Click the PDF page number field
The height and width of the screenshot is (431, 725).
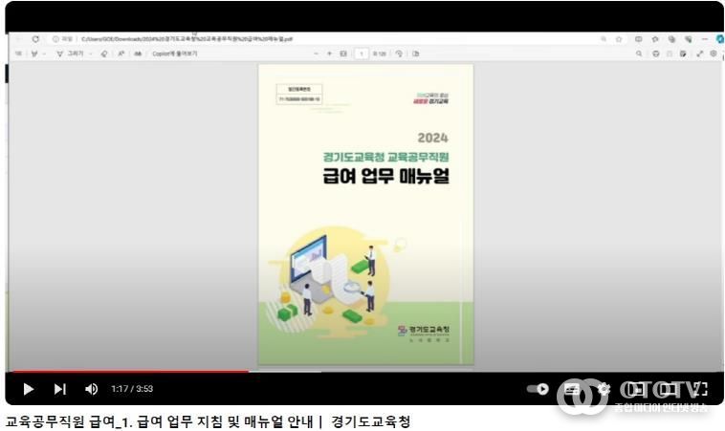(362, 54)
